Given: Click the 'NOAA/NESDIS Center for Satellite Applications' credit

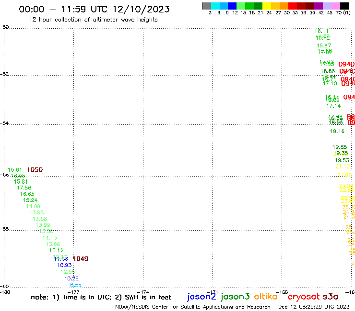Looking at the screenshot, I should pos(193,307).
